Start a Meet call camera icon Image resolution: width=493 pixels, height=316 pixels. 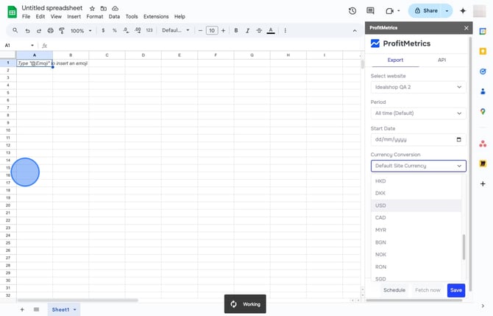click(389, 11)
